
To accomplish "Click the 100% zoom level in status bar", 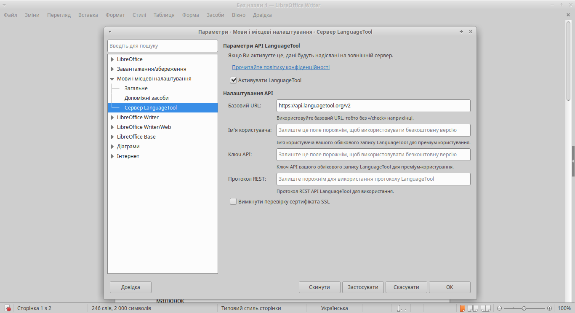I will [564, 308].
